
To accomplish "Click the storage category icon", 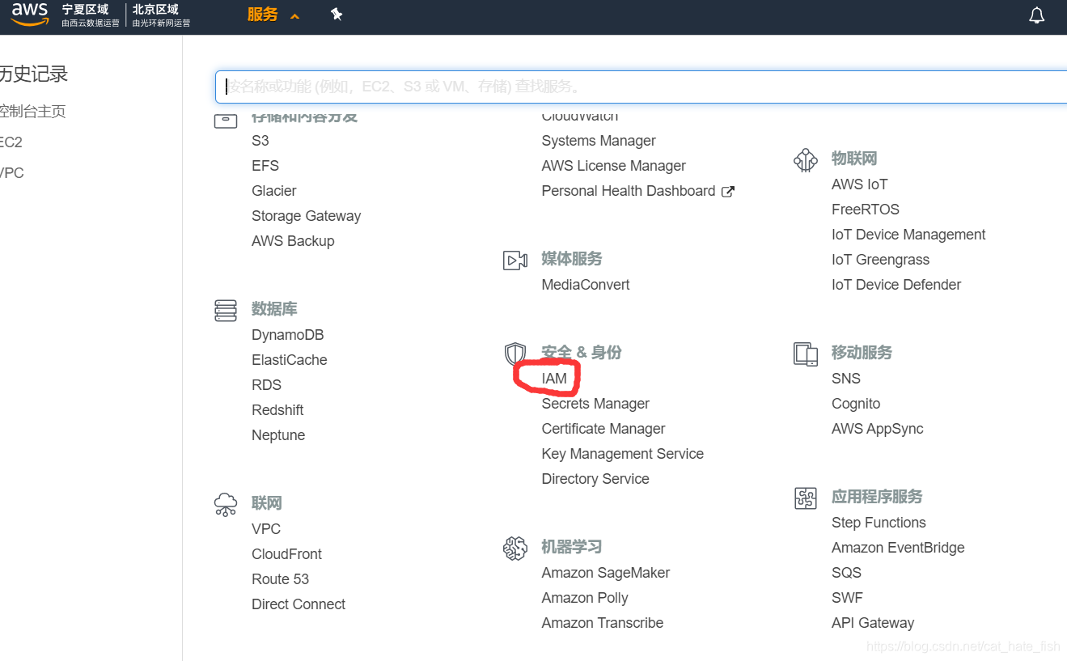I will 226,121.
